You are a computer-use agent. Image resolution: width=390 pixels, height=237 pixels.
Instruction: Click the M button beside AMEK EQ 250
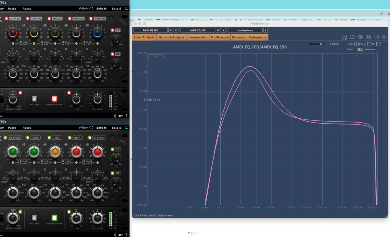218,30
